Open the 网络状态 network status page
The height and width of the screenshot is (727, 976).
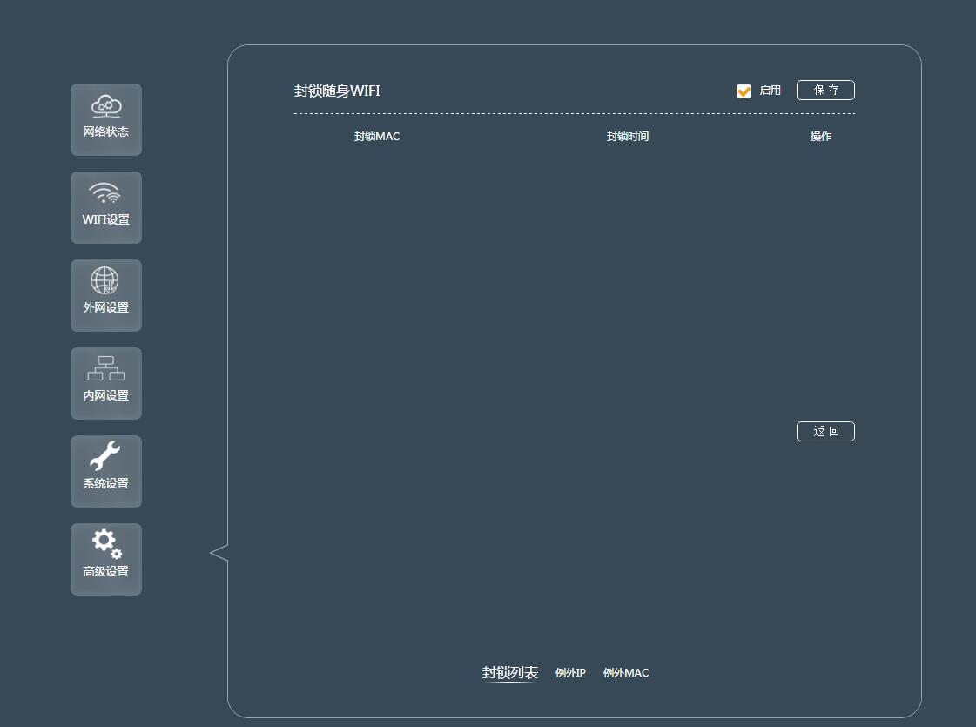106,119
